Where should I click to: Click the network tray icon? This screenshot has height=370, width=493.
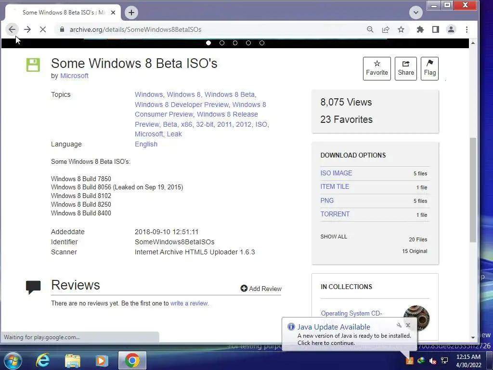[444, 360]
